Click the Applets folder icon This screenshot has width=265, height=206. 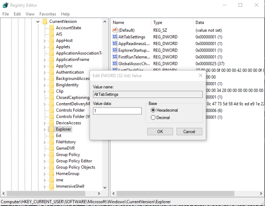[x=52, y=47]
